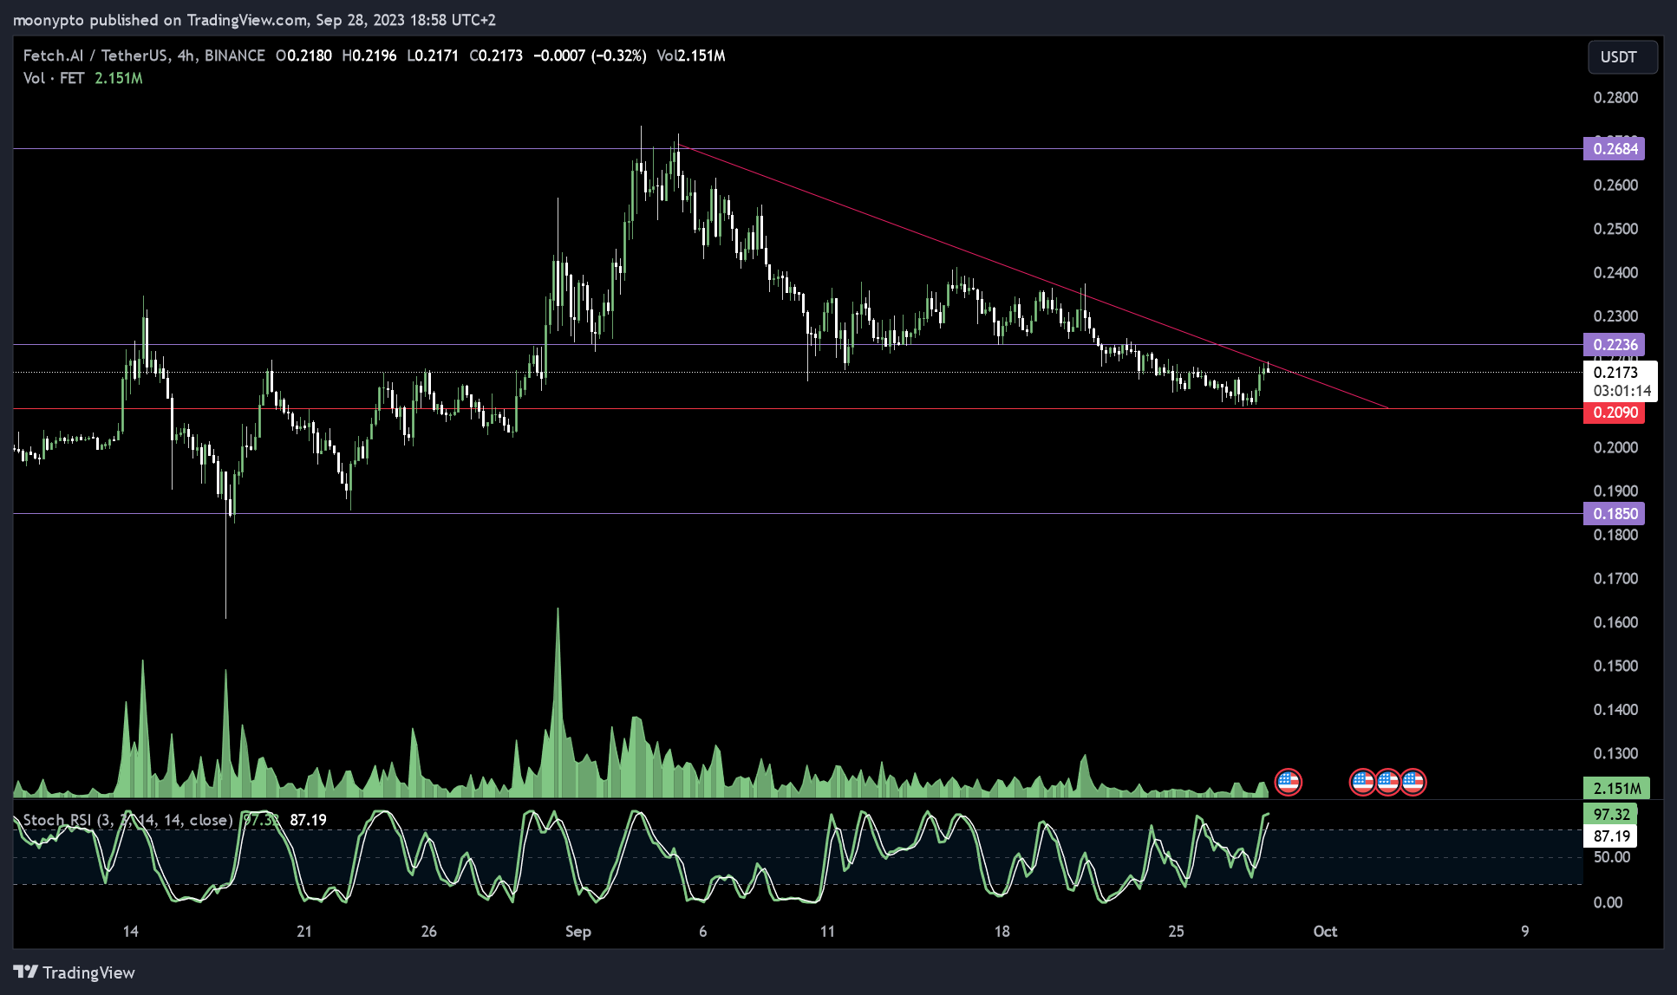Click the H0.2196 high value in legend
This screenshot has width=1677, height=995.
point(369,55)
